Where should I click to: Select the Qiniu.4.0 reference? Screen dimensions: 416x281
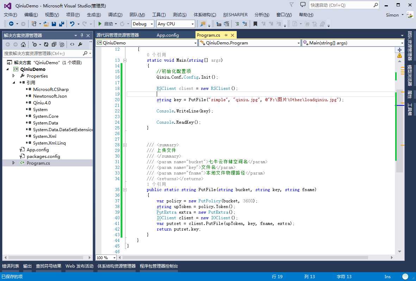pyautogui.click(x=42, y=103)
